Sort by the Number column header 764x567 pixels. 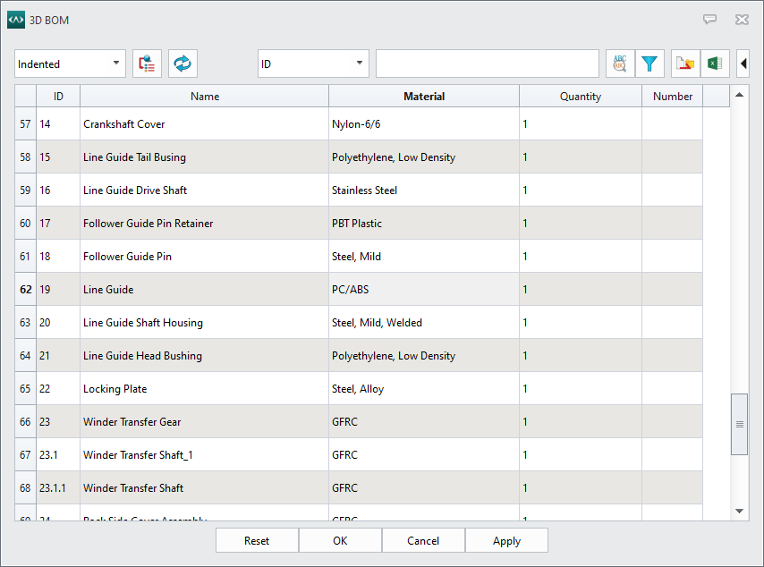click(673, 97)
